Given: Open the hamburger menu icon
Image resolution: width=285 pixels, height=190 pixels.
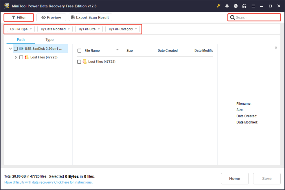Looking at the screenshot, I should tap(253, 6).
